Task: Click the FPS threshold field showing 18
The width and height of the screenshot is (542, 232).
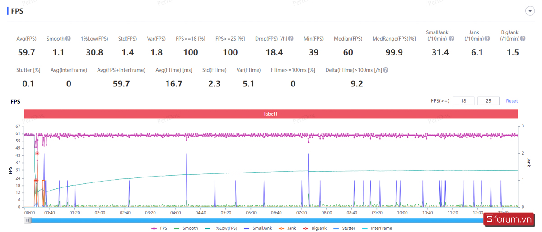Action: [463, 101]
